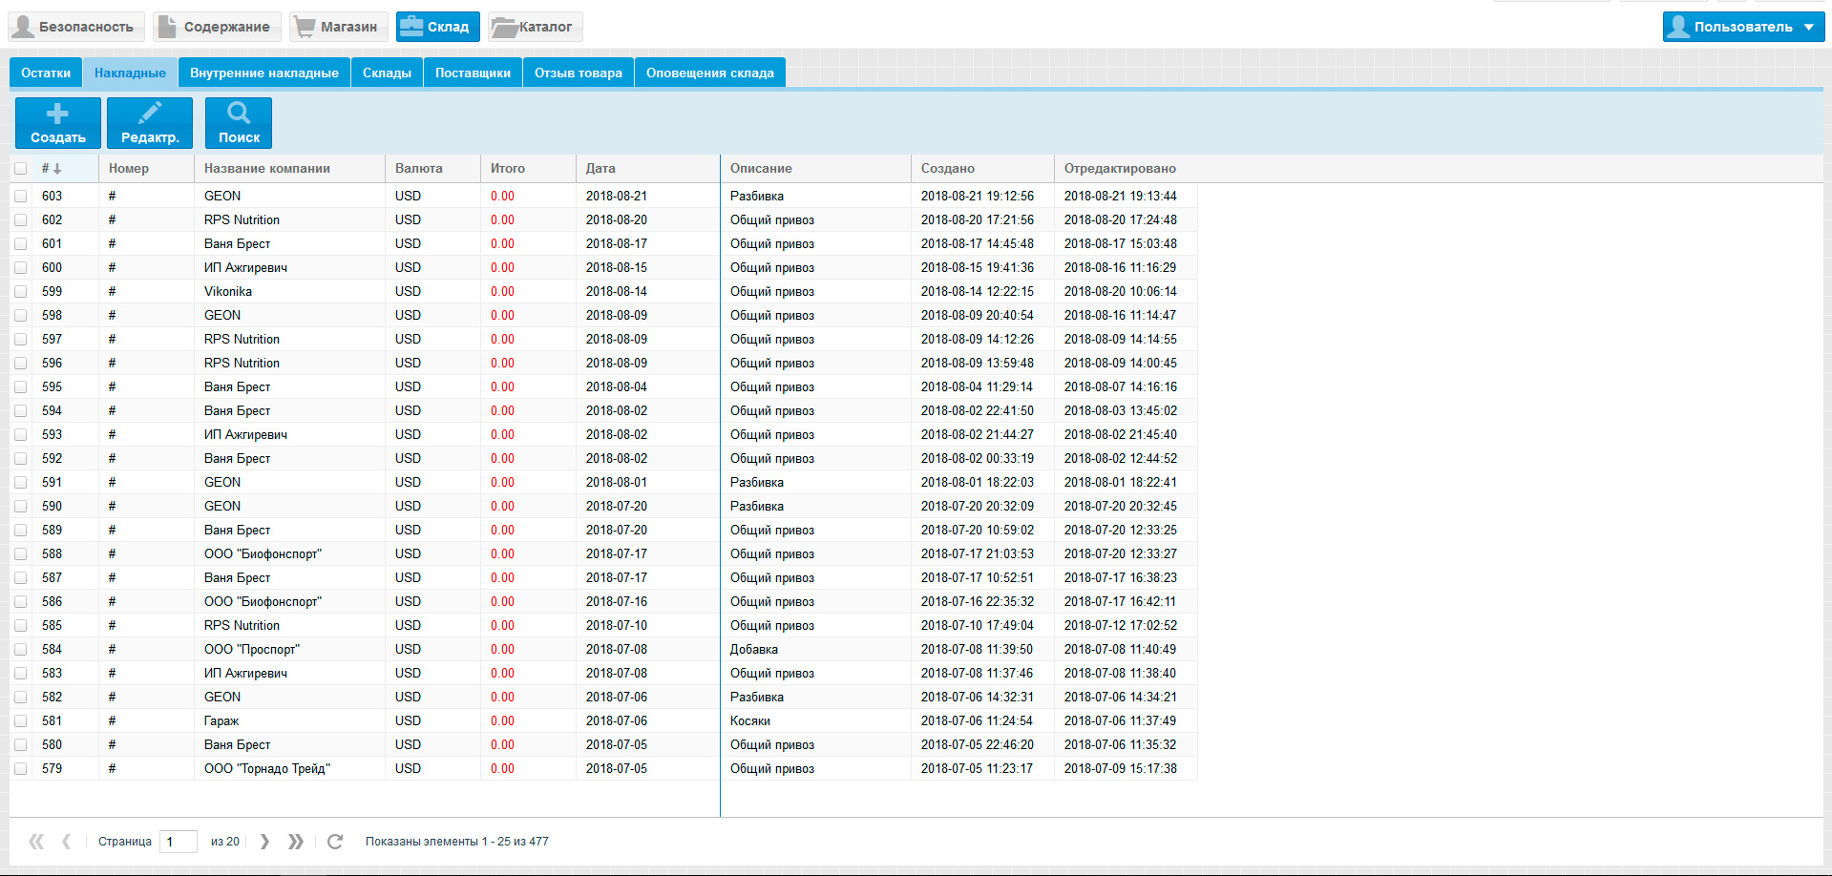
Task: Click the page number input field
Action: (x=178, y=842)
